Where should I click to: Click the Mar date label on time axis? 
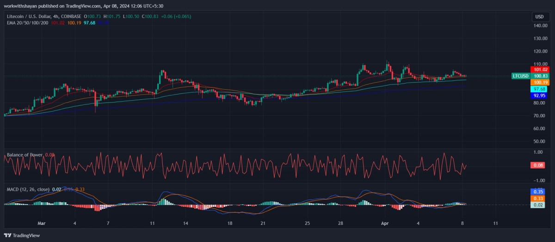tap(42, 223)
